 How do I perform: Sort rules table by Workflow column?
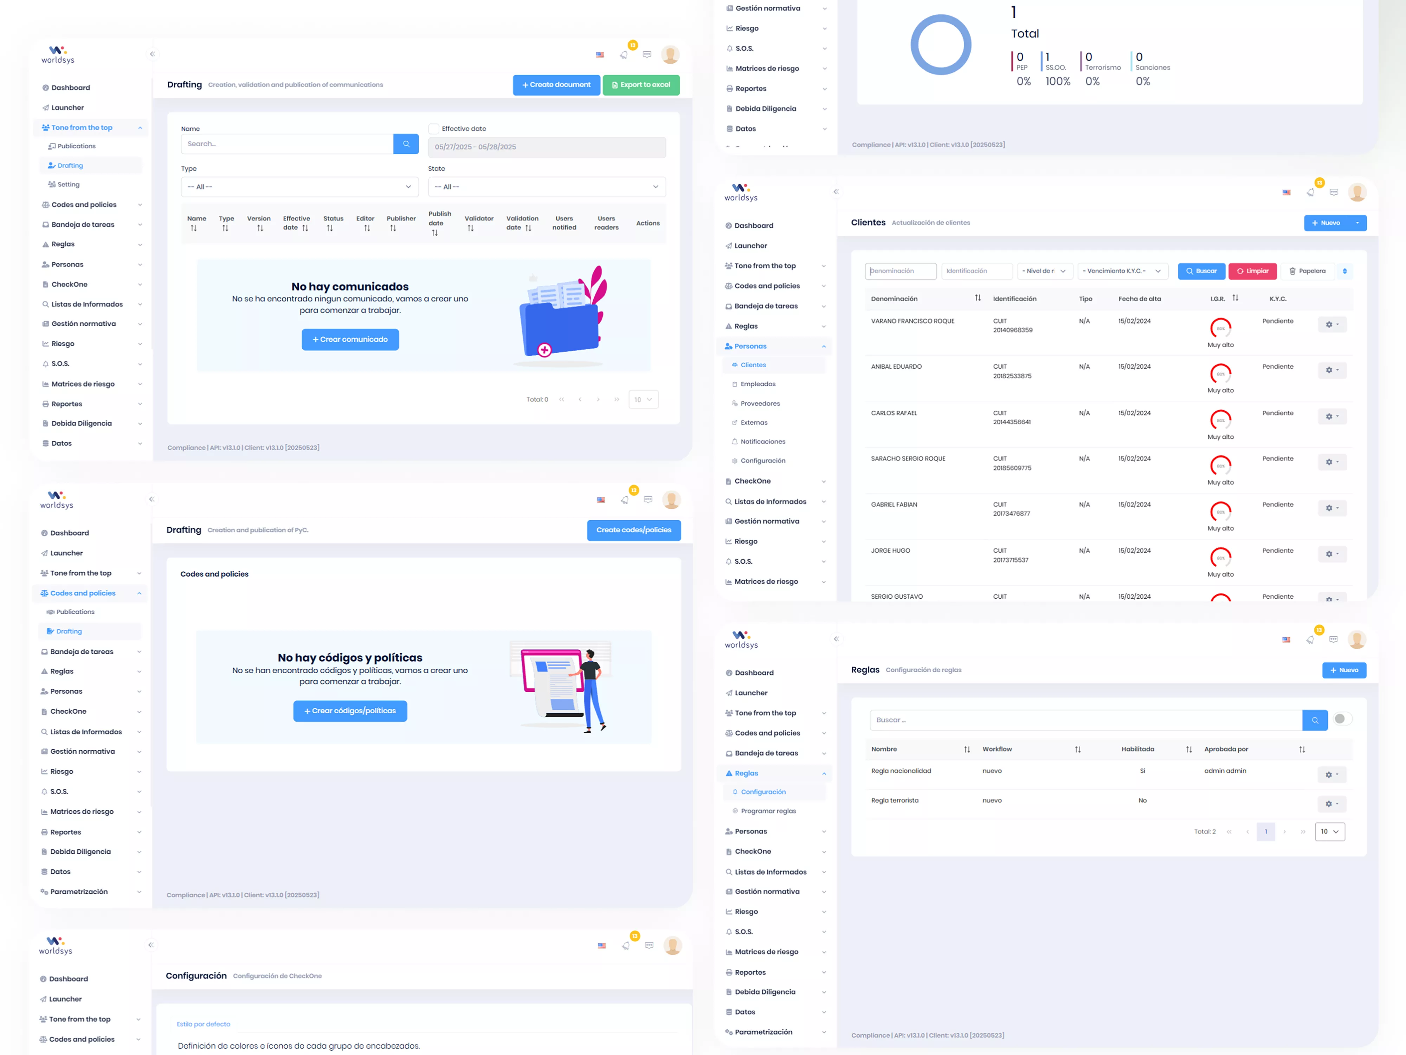pyautogui.click(x=1077, y=749)
